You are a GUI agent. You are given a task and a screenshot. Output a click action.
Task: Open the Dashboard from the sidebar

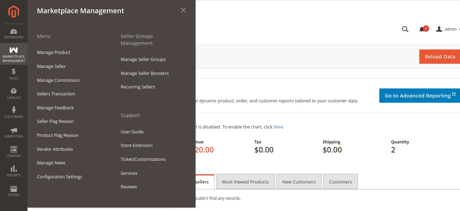(14, 33)
